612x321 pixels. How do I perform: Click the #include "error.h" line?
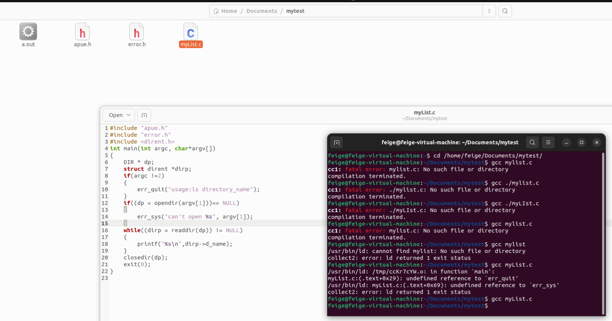pyautogui.click(x=140, y=135)
